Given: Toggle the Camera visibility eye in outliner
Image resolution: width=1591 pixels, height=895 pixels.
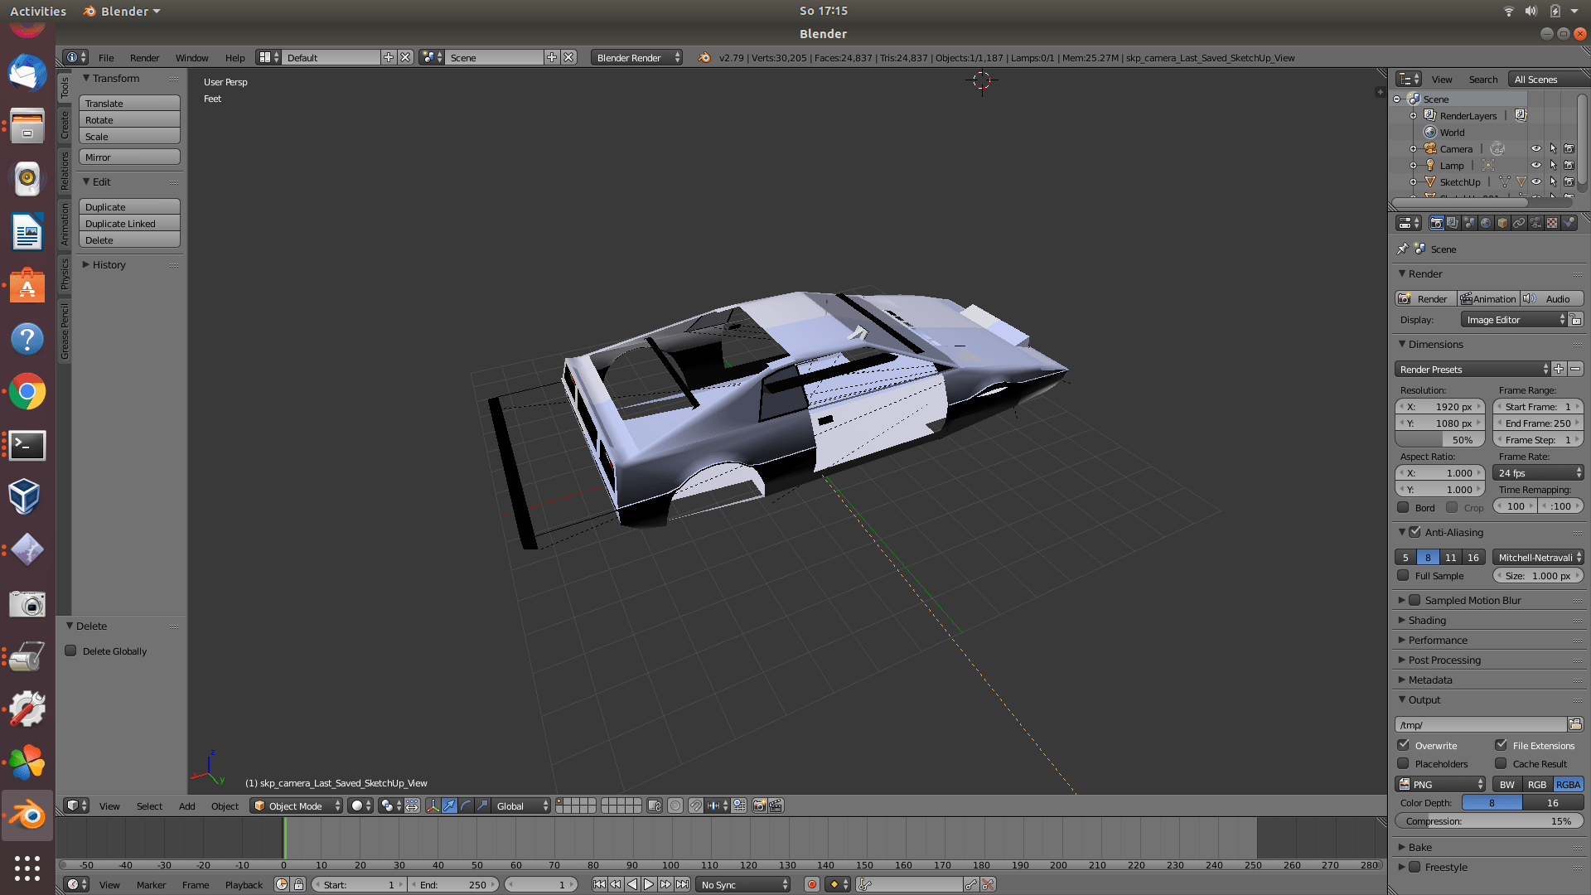Looking at the screenshot, I should pos(1537,149).
